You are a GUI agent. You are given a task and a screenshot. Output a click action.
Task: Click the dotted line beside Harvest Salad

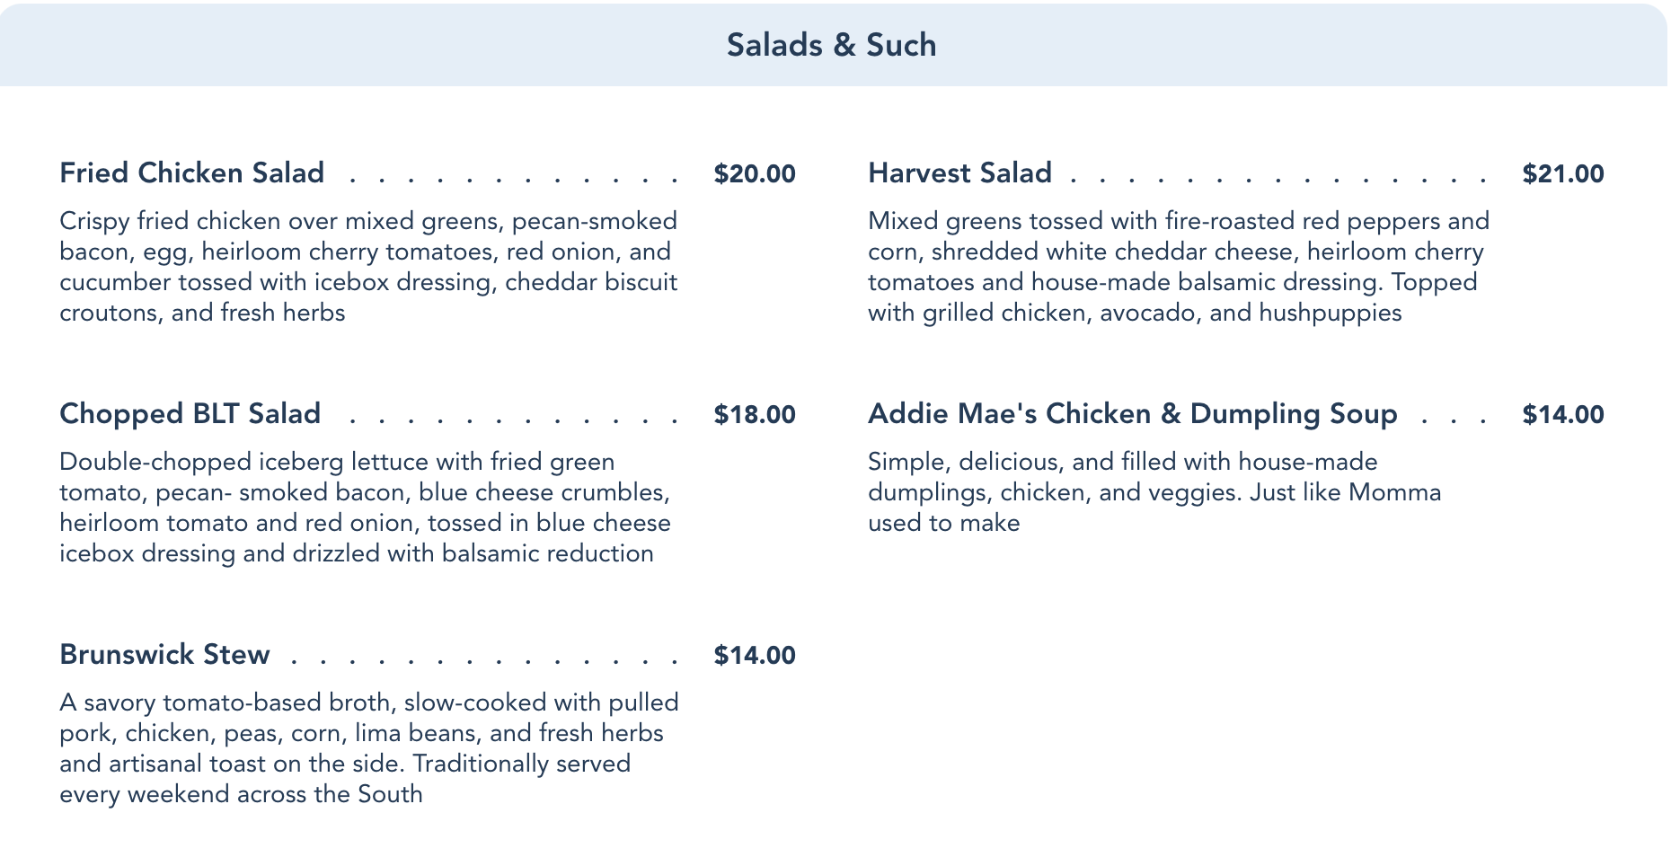pos(1280,180)
